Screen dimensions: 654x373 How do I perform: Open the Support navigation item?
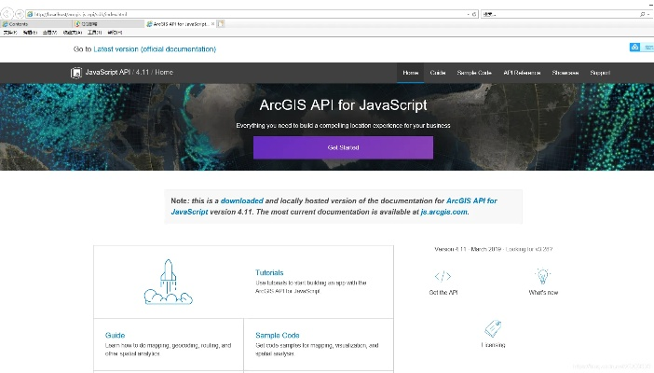pos(600,73)
